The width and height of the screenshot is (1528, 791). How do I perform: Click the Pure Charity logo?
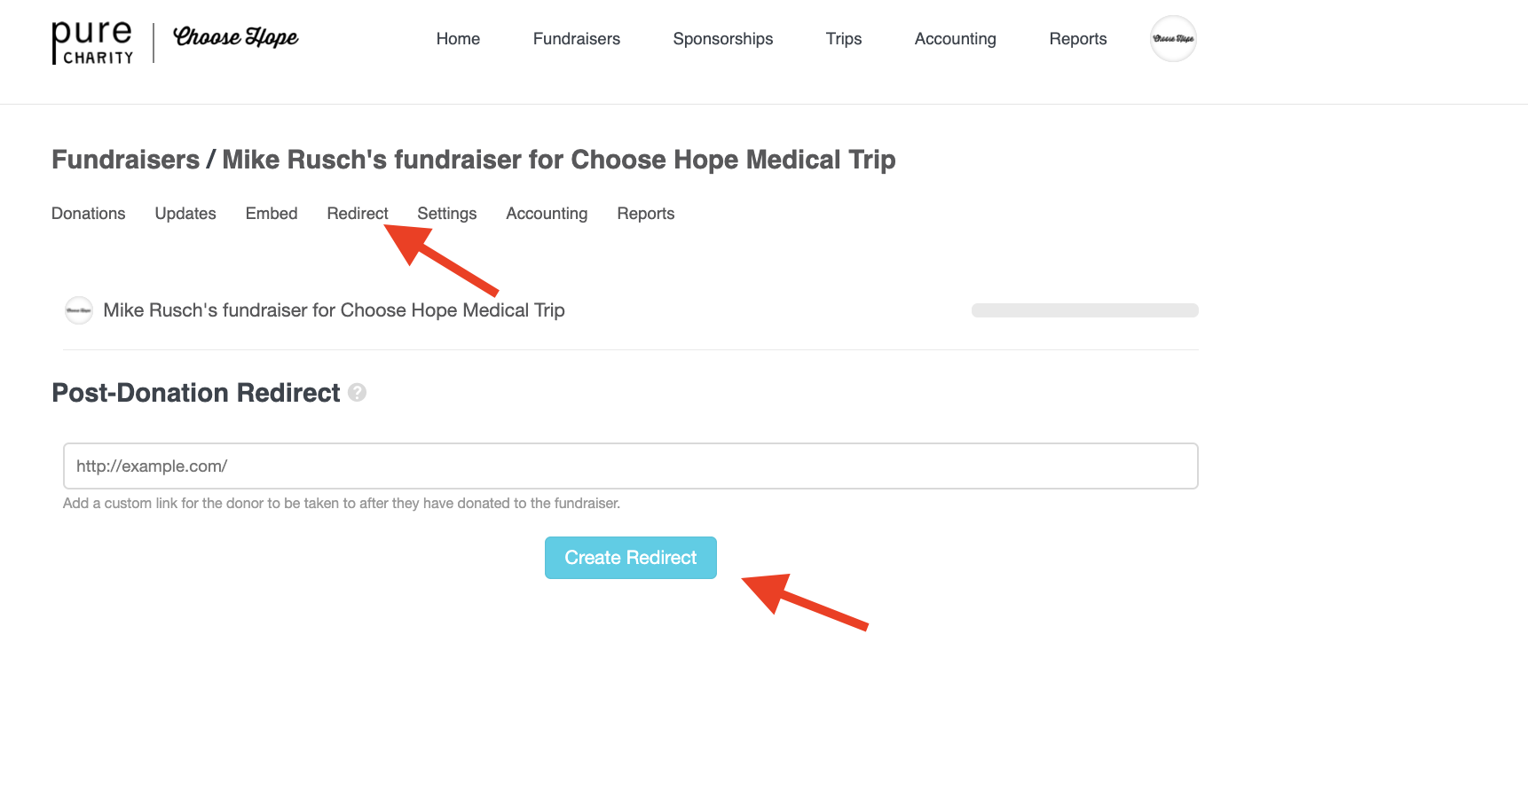coord(92,43)
